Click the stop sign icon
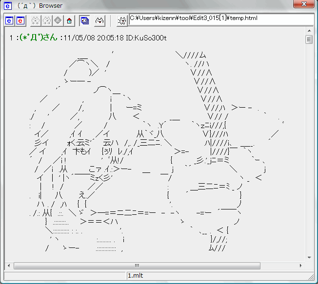Screen dimensions: 318x284 point(58,20)
